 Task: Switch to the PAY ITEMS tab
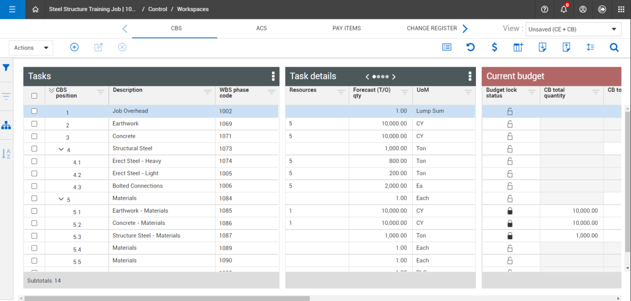(347, 28)
